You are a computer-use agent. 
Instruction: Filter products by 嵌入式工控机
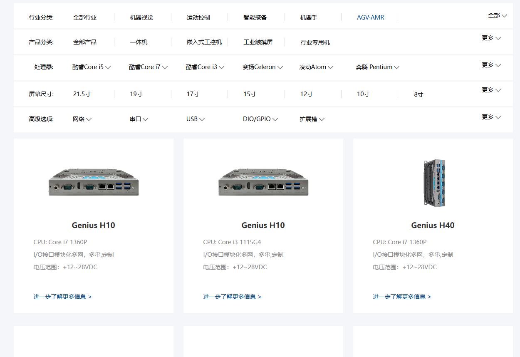(x=204, y=42)
